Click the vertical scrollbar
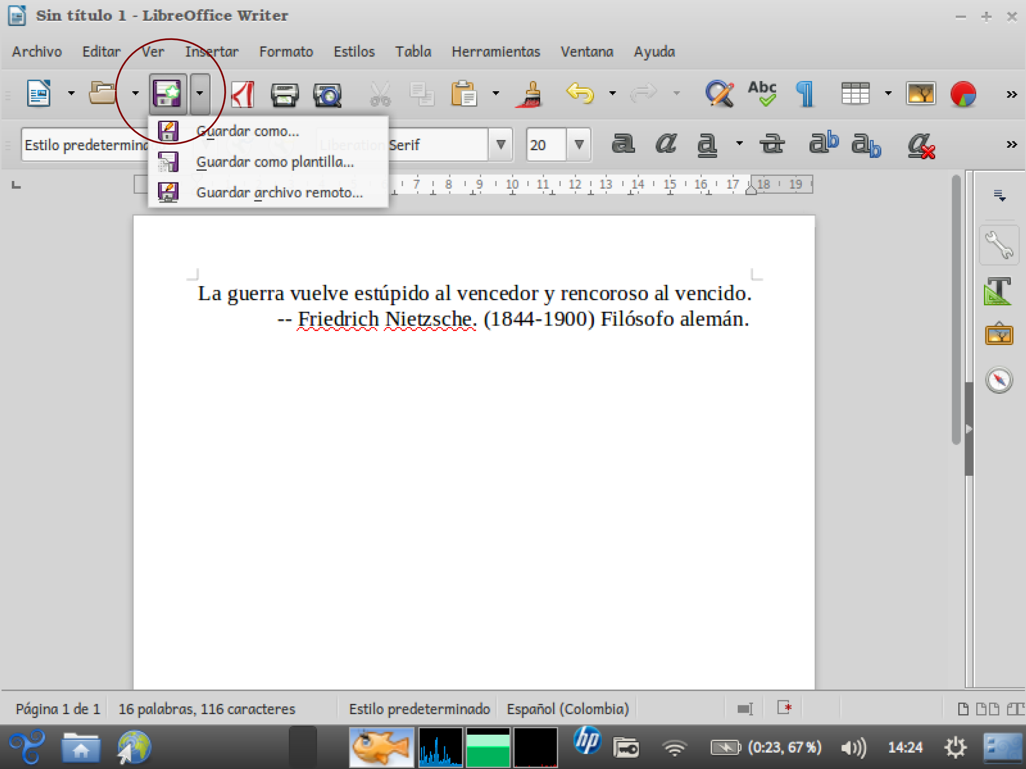1026x769 pixels. click(956, 310)
